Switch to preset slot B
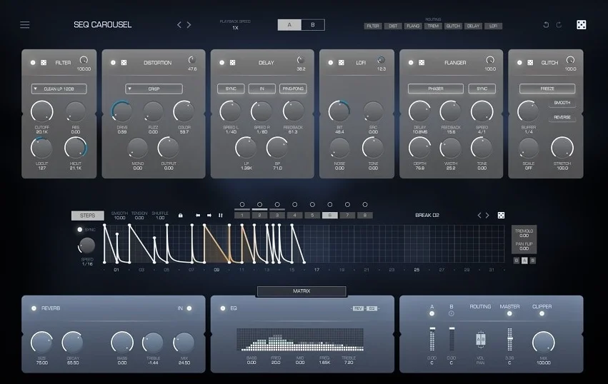This screenshot has height=384, width=608. coord(312,25)
